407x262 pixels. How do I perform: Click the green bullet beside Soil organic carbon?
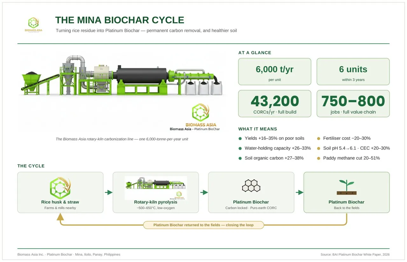[240, 158]
